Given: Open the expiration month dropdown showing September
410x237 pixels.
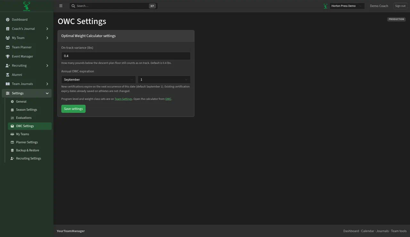Looking at the screenshot, I should [x=98, y=80].
